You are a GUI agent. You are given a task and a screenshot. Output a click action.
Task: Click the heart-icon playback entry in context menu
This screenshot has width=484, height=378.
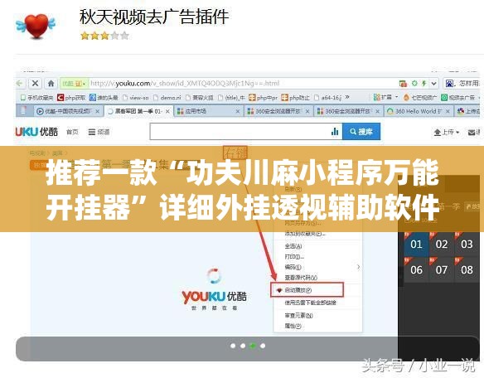tap(307, 290)
